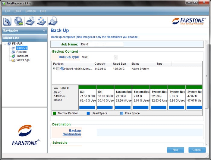Click the FENRIR computer icon

click(9, 44)
